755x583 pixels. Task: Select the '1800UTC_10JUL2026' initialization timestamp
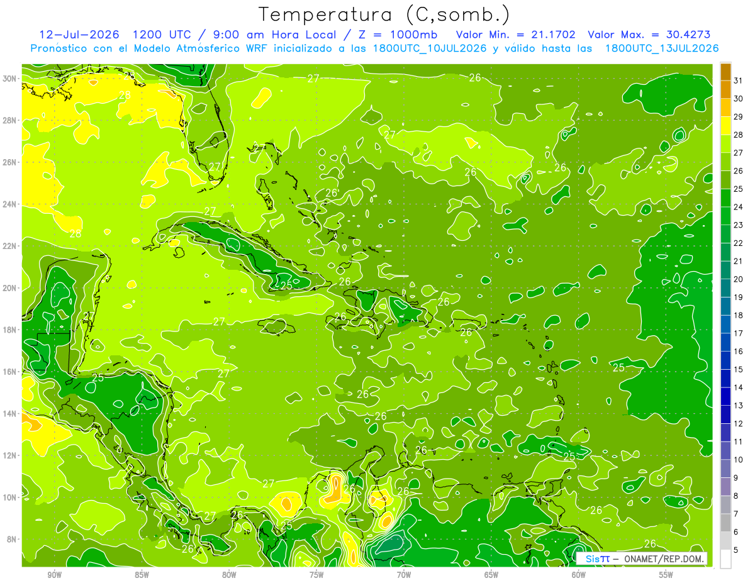[429, 48]
